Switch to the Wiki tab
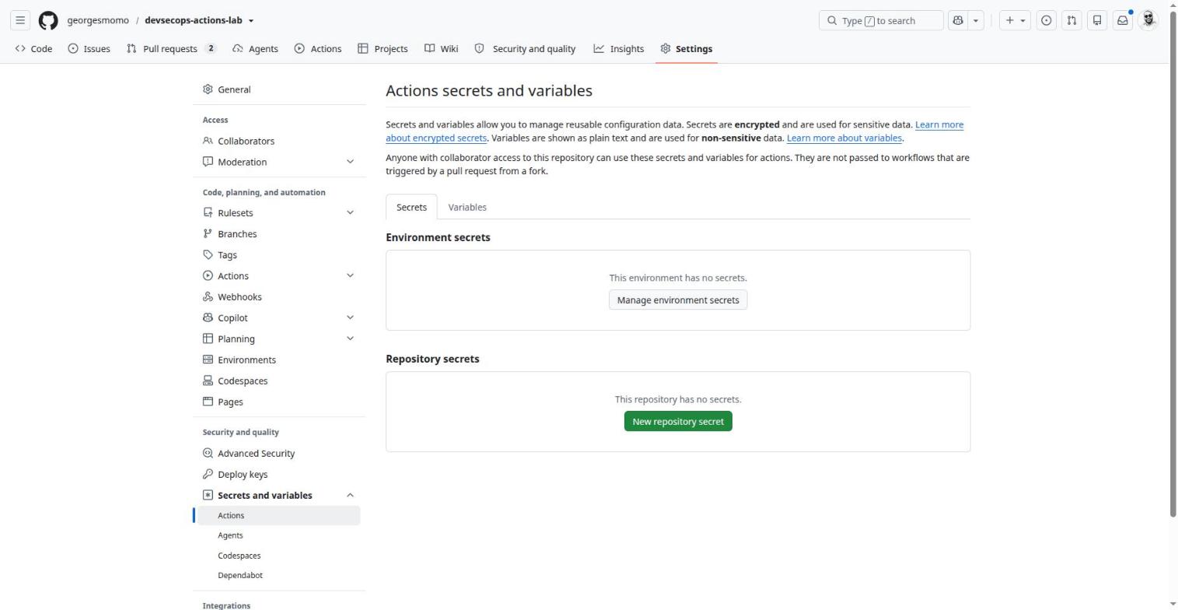1178x610 pixels. pos(441,48)
